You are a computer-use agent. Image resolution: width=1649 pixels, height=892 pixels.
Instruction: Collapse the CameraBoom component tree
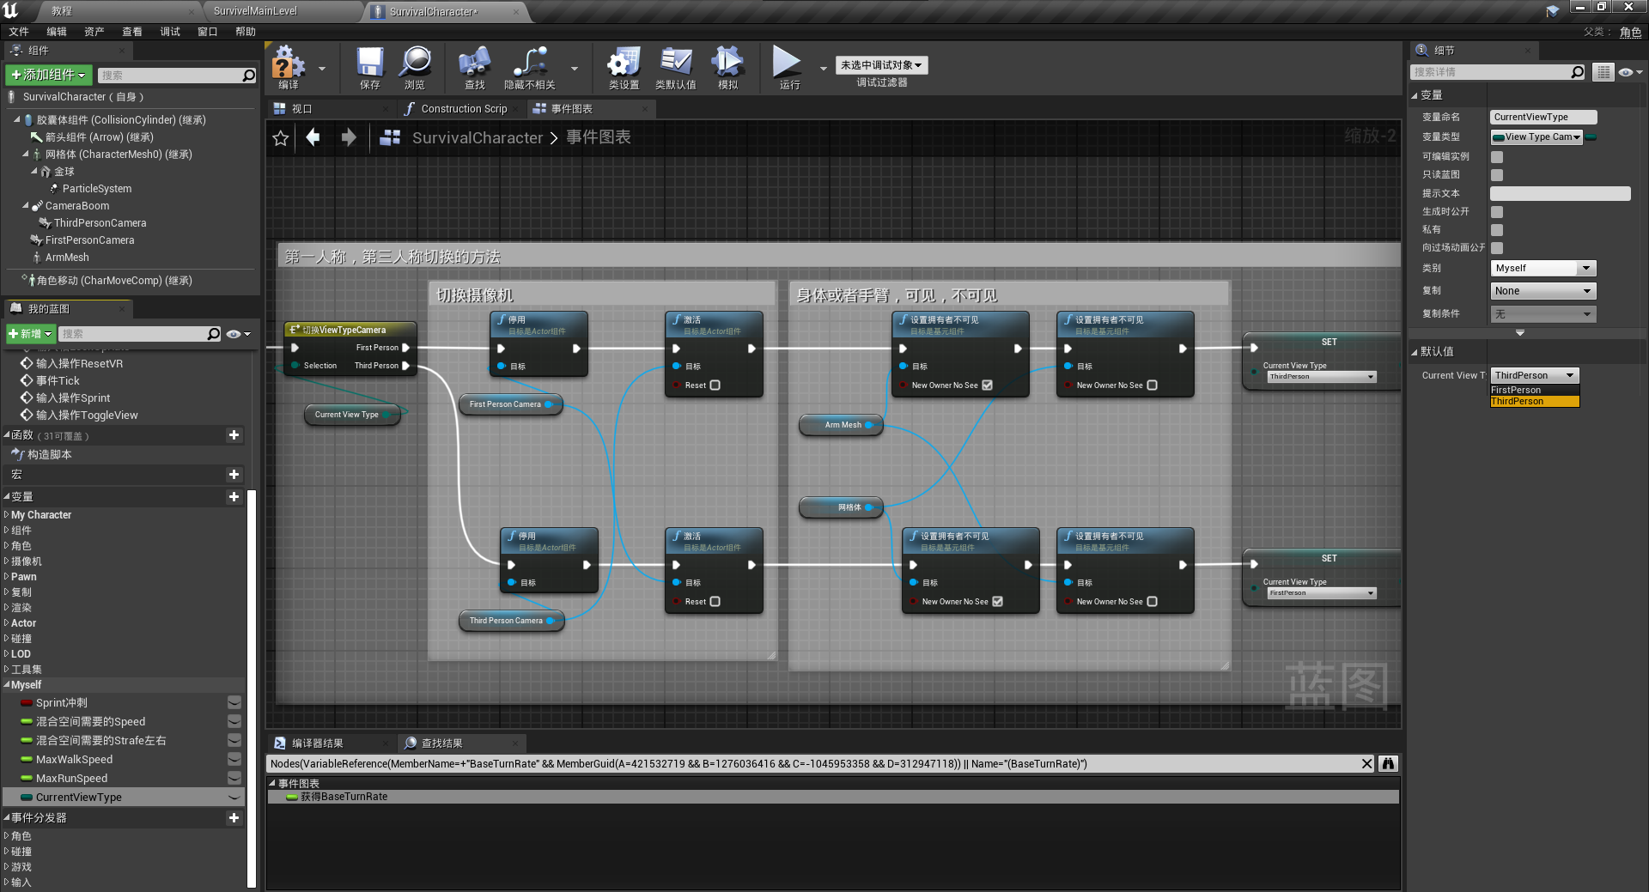click(x=26, y=206)
